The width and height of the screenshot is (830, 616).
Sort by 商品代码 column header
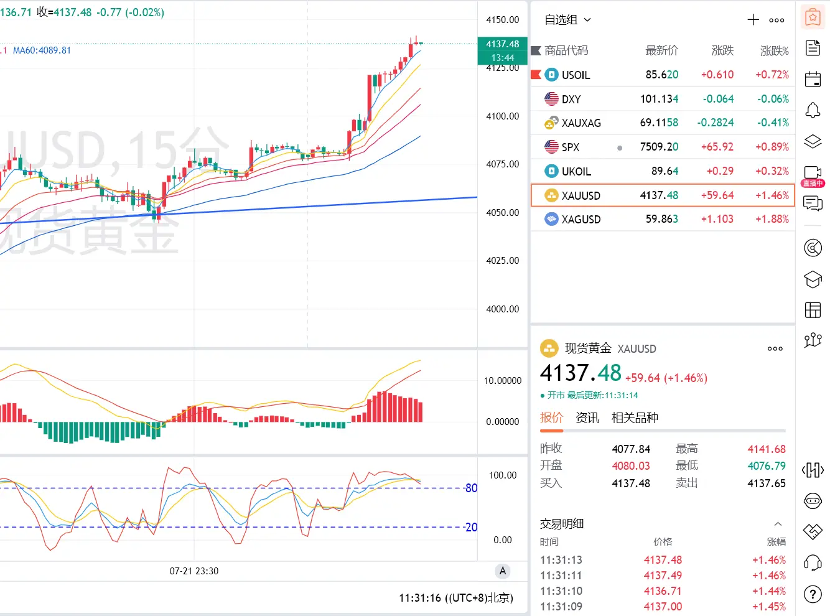point(566,50)
